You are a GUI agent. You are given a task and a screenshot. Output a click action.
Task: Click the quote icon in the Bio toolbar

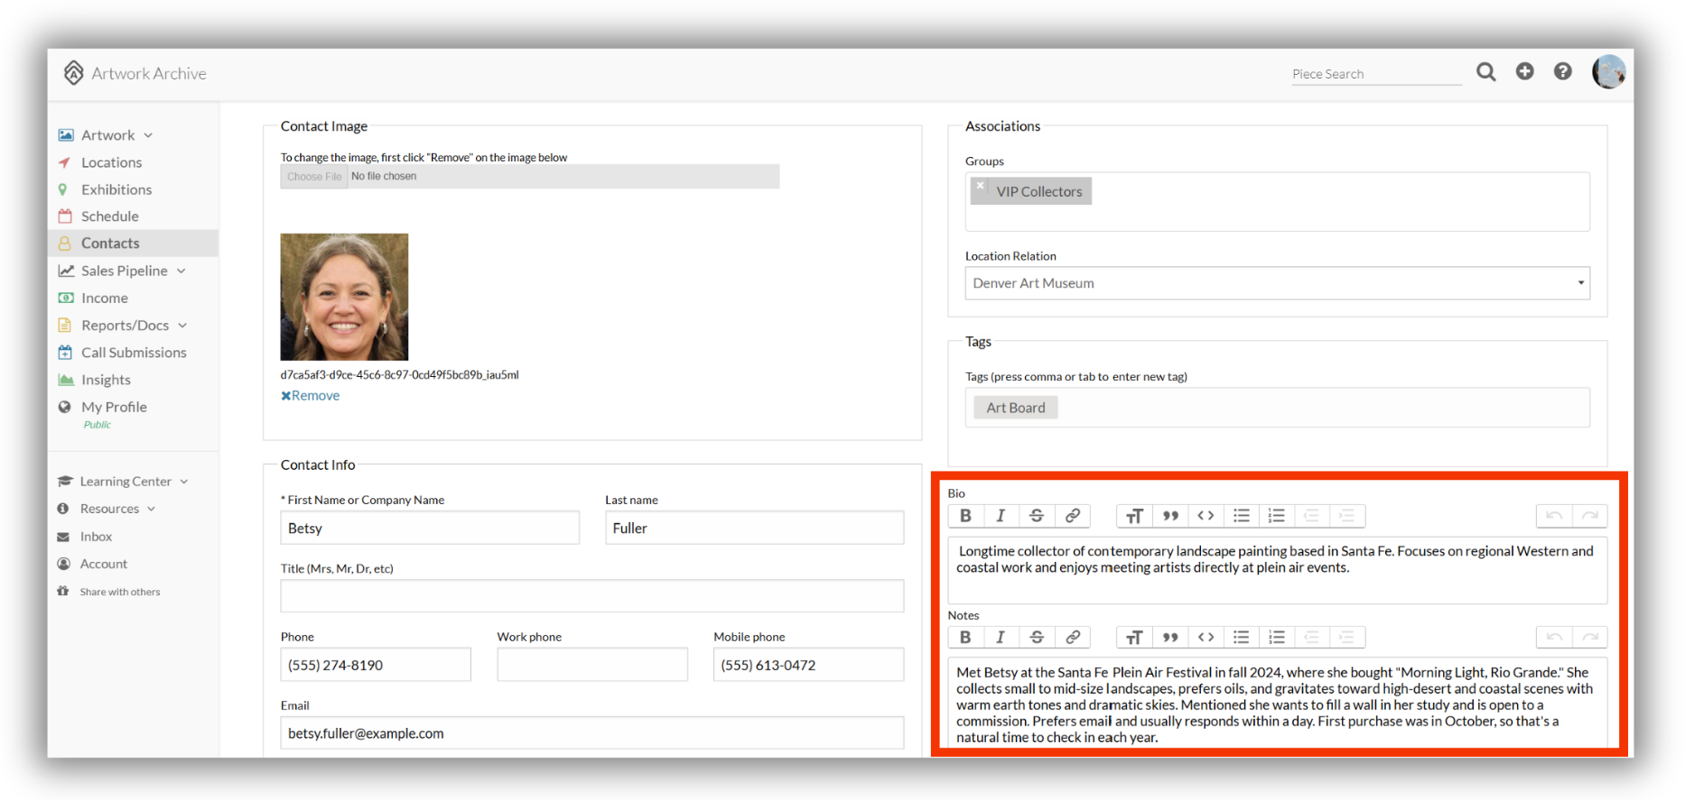tap(1170, 516)
